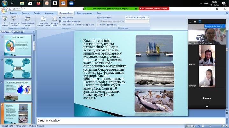Expand the Resolution (Разрешение) dropdown
Viewport: 229px width, 128px height.
tap(148, 18)
